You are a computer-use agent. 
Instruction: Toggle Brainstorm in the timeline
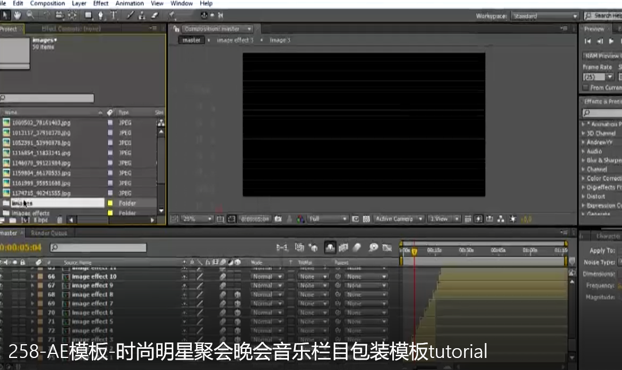point(373,248)
